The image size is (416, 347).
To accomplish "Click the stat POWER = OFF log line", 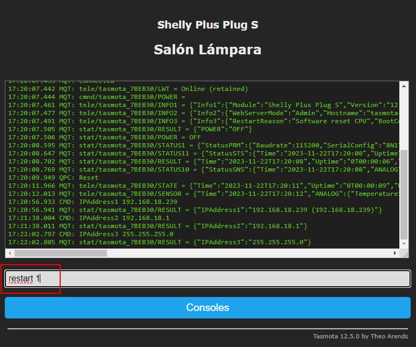I will tap(107, 137).
